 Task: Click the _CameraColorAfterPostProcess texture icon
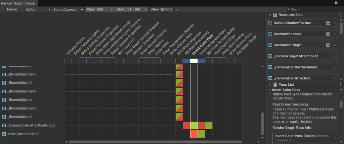4,125
